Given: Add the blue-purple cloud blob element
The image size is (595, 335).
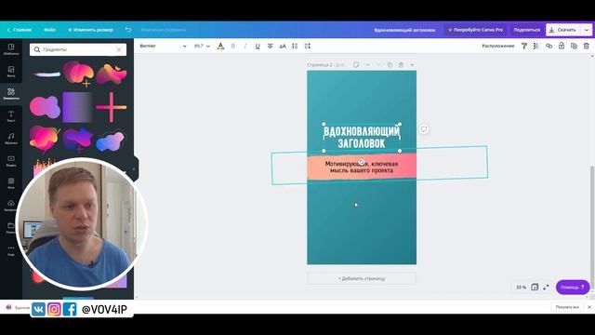Looking at the screenshot, I should point(111,141).
